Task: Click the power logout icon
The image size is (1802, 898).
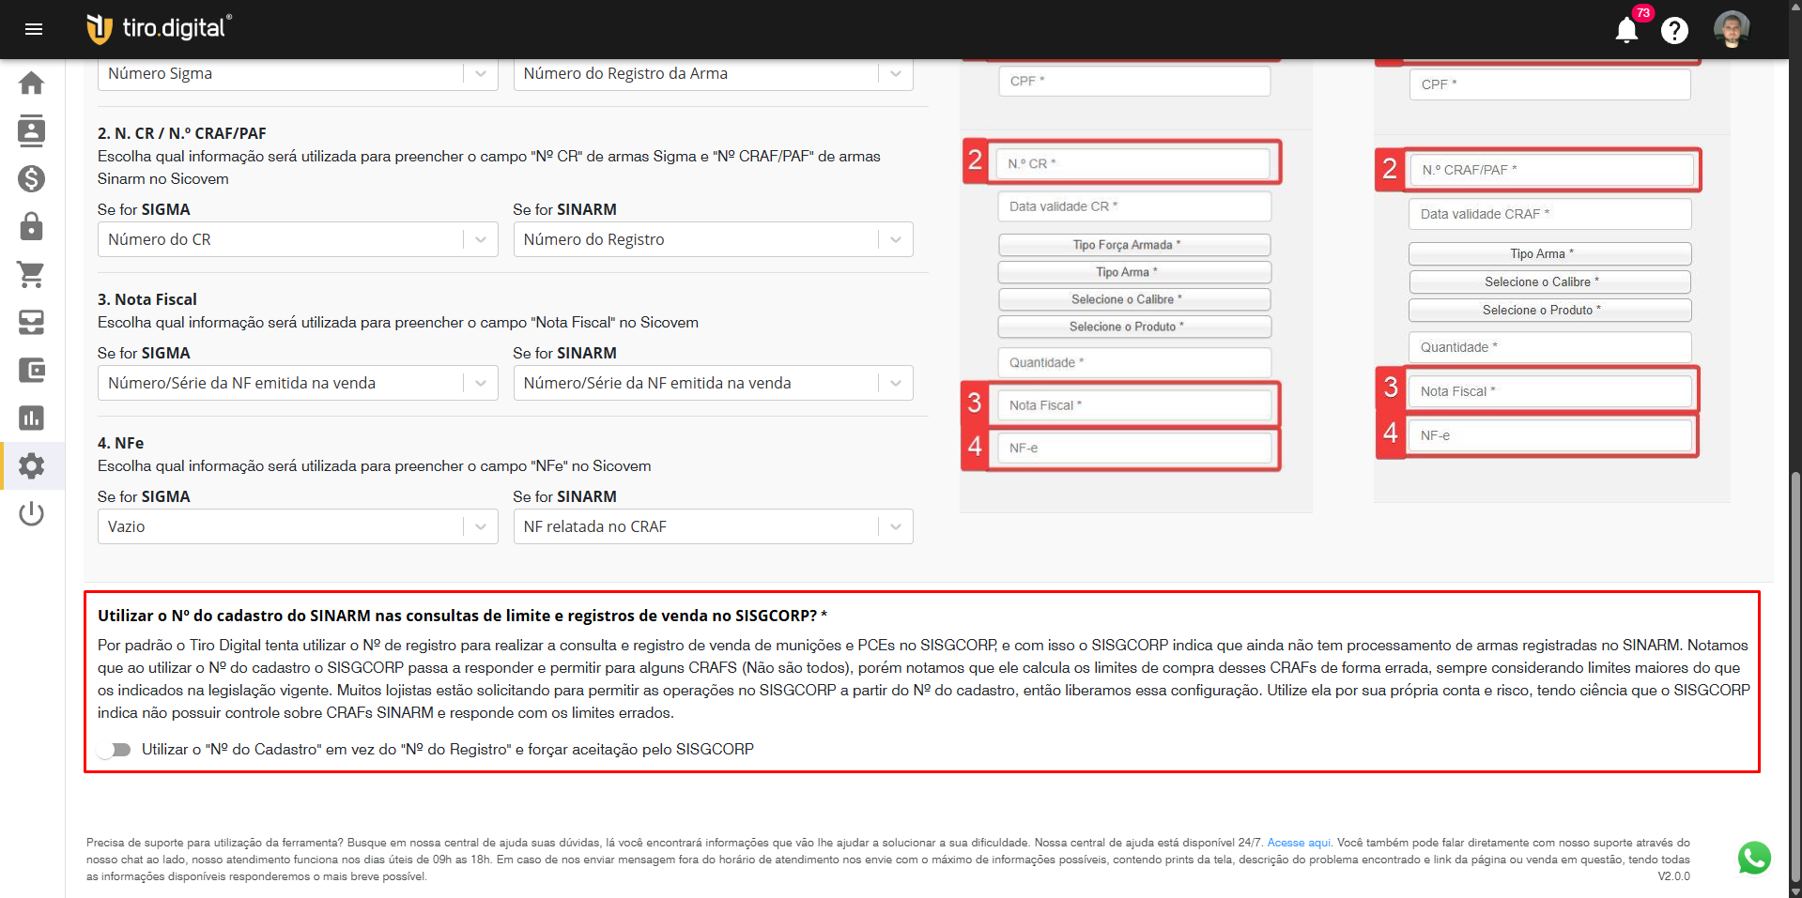Action: (x=32, y=513)
